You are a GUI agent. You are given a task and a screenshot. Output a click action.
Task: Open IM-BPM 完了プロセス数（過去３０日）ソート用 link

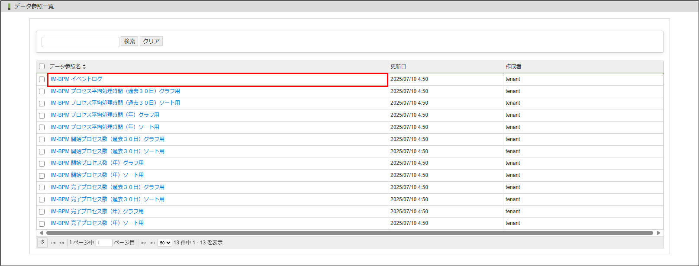[x=107, y=199]
